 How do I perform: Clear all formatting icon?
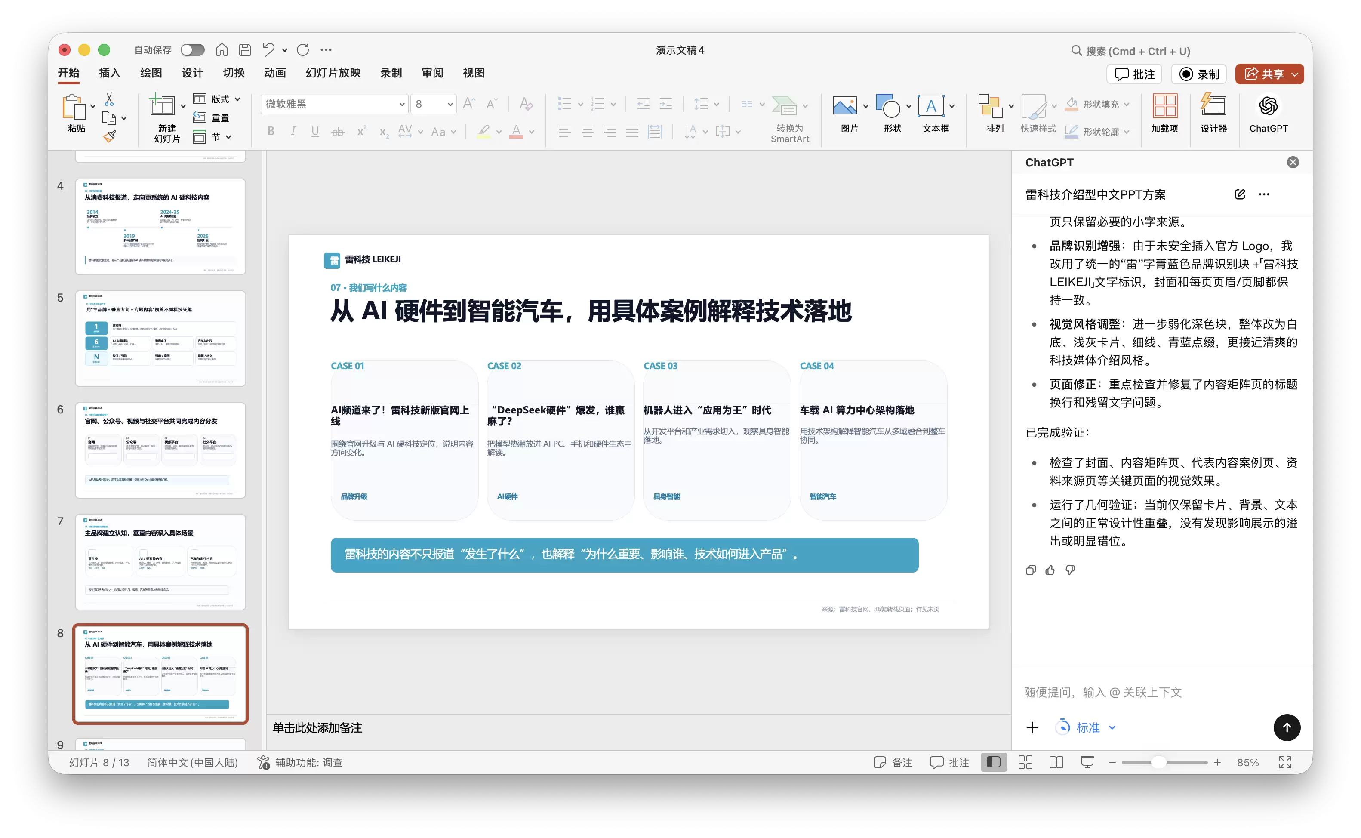point(526,104)
